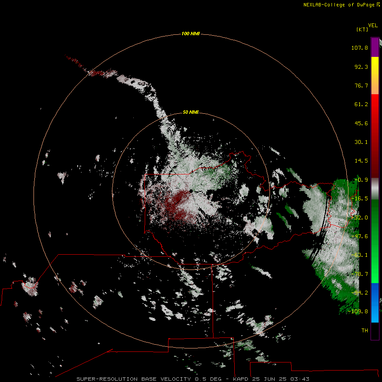Click the gray segment of the color bar
The height and width of the screenshot is (382, 382).
tap(375, 189)
